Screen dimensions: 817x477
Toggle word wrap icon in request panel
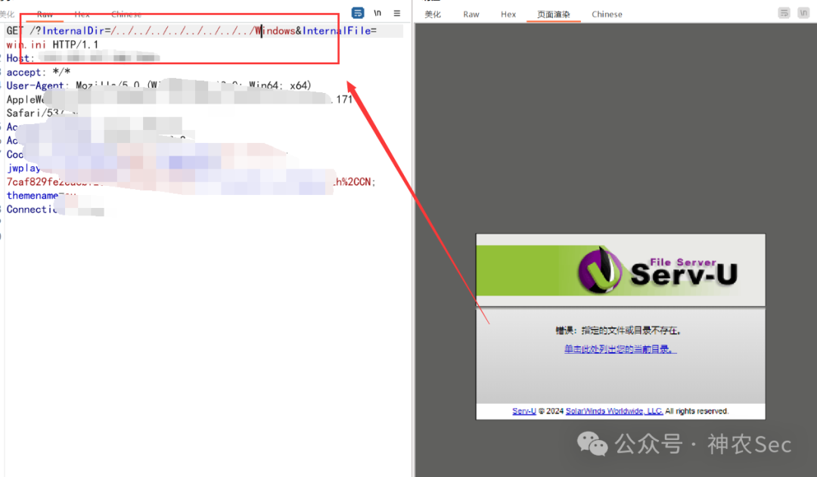[x=357, y=13]
